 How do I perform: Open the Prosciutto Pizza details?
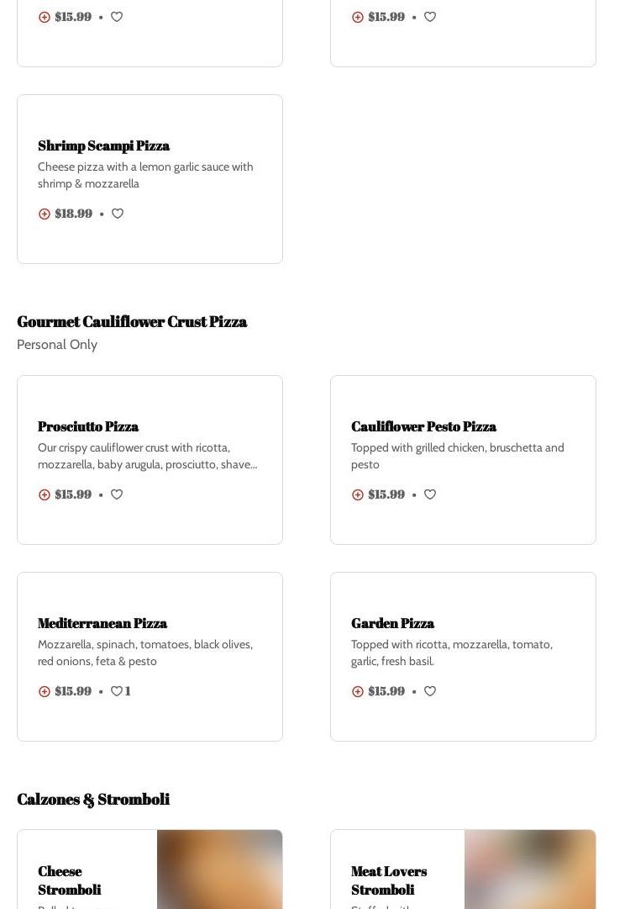pos(88,426)
